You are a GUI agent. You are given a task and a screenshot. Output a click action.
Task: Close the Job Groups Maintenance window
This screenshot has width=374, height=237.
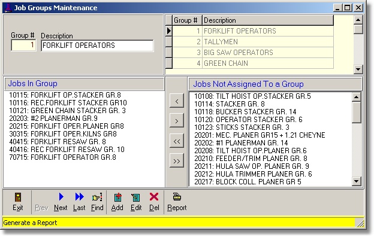pyautogui.click(x=358, y=8)
